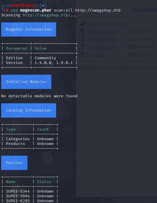Screen dimensions: 157x203
Task: Click the SUPEE-5344 patch row
Action: pyautogui.click(x=30, y=191)
